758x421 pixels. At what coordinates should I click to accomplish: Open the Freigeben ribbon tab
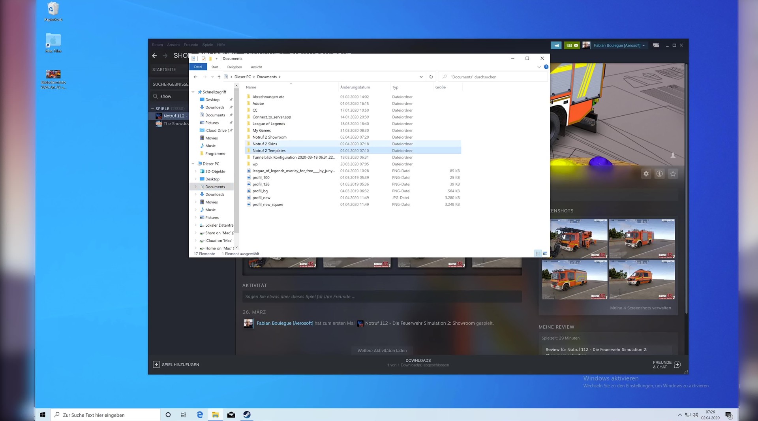point(234,67)
